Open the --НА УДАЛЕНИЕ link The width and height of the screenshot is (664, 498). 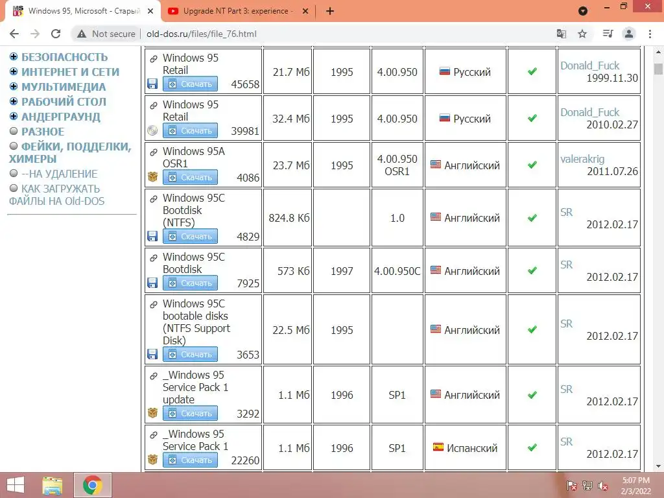(x=59, y=174)
